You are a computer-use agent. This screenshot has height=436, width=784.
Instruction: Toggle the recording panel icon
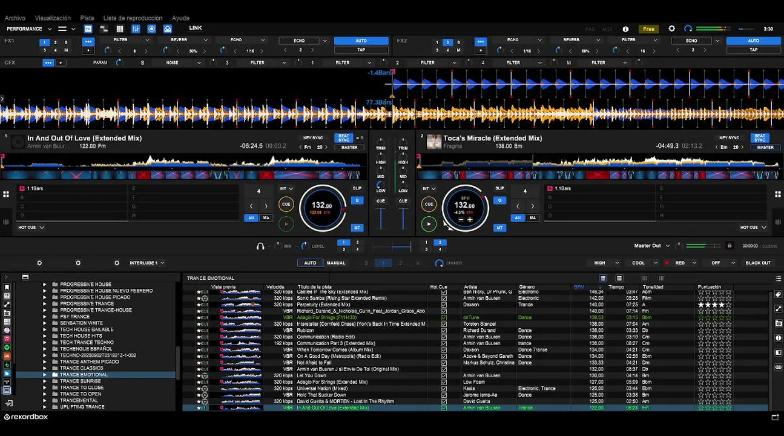coord(151,28)
